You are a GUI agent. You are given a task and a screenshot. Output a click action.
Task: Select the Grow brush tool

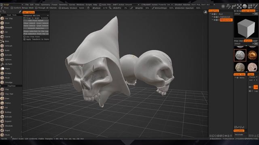tap(5, 23)
